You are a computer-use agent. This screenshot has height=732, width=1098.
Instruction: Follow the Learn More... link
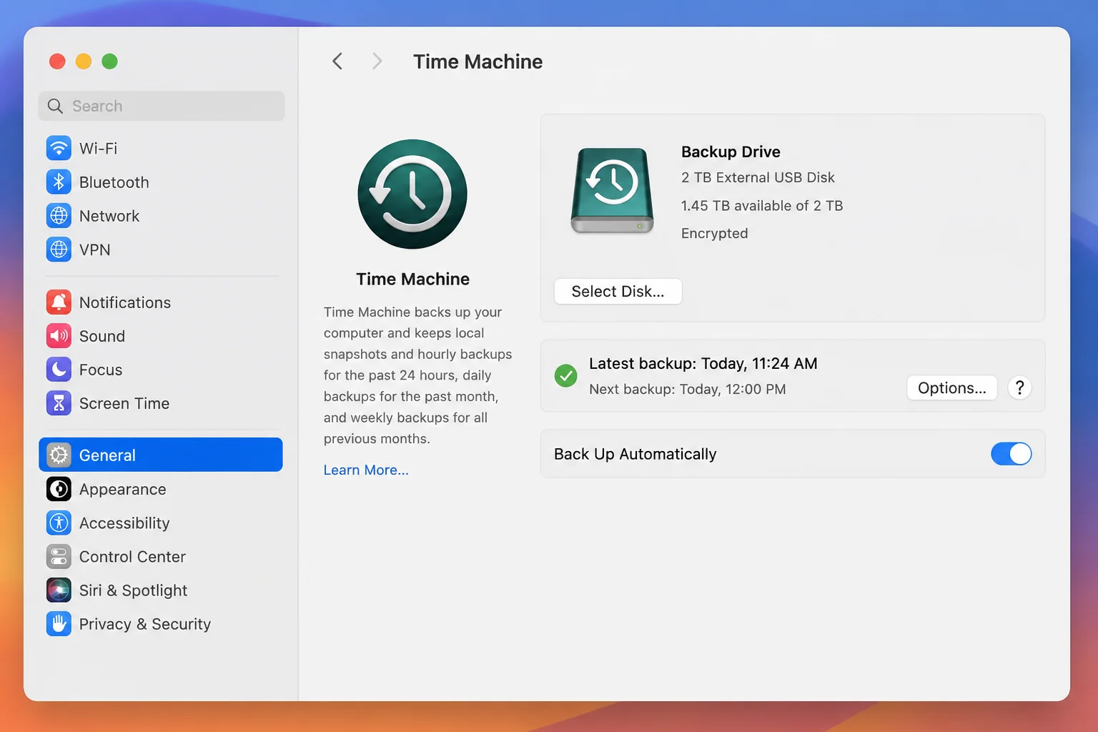click(x=366, y=470)
